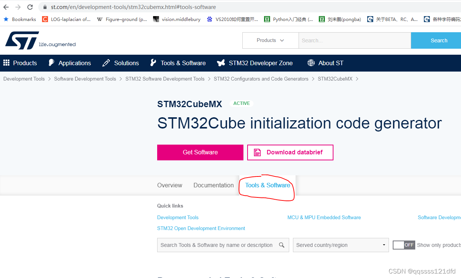Open the Bookmarks star folder
461x278 pixels.
[x=20, y=19]
